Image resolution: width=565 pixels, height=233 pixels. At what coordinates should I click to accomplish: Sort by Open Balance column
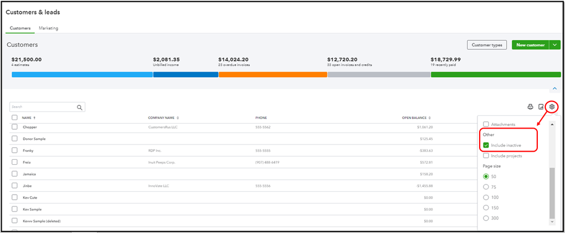point(417,117)
